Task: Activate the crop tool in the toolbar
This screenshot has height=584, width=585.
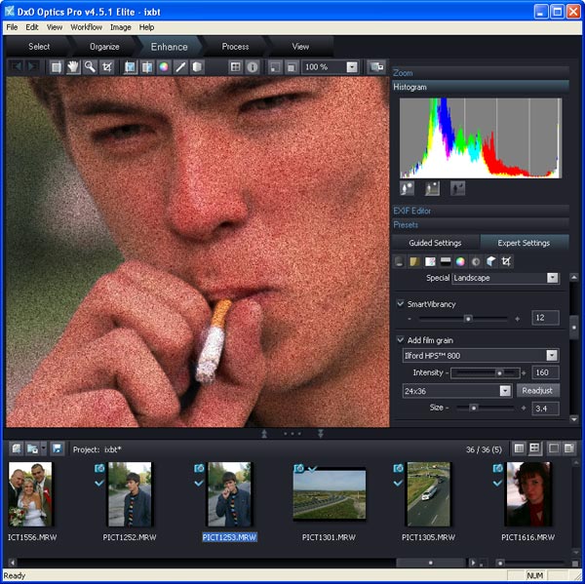Action: [x=107, y=67]
